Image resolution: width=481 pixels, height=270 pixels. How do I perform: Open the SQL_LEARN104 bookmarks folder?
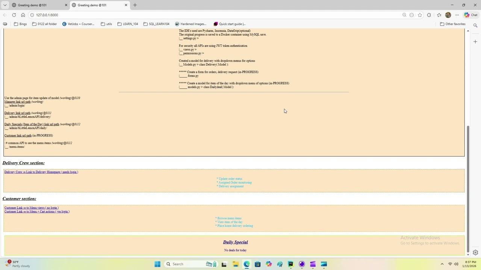click(x=156, y=24)
